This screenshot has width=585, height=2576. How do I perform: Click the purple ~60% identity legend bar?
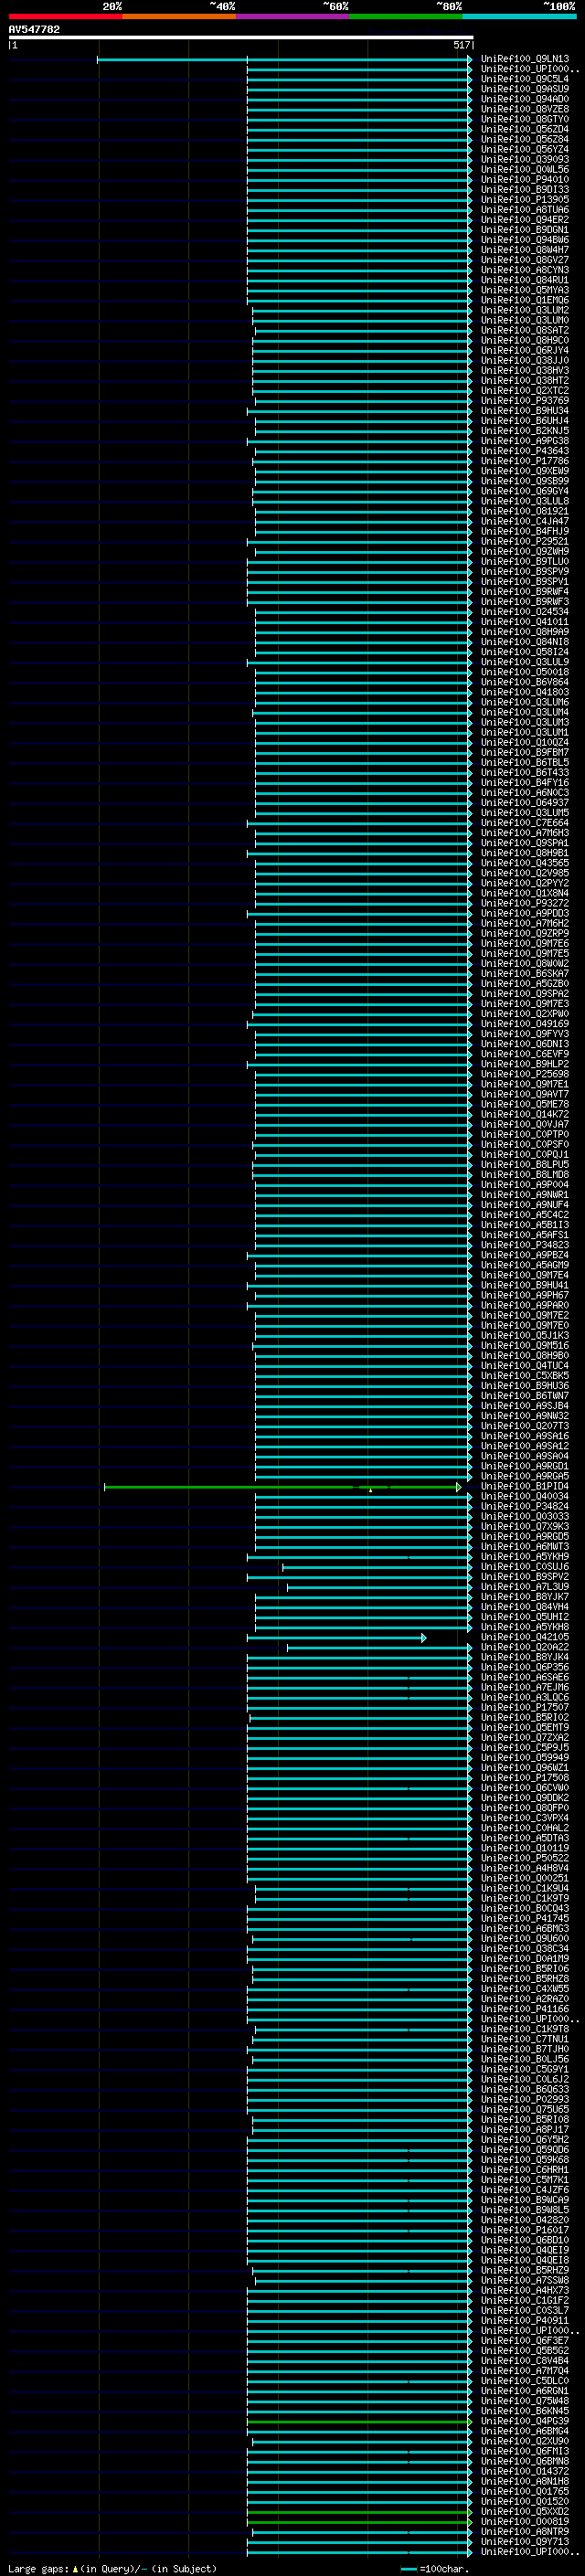293,16
